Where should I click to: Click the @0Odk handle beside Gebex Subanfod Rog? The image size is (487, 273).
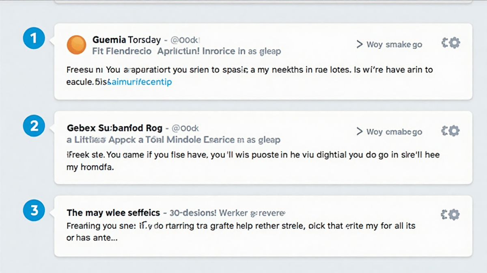coord(185,128)
